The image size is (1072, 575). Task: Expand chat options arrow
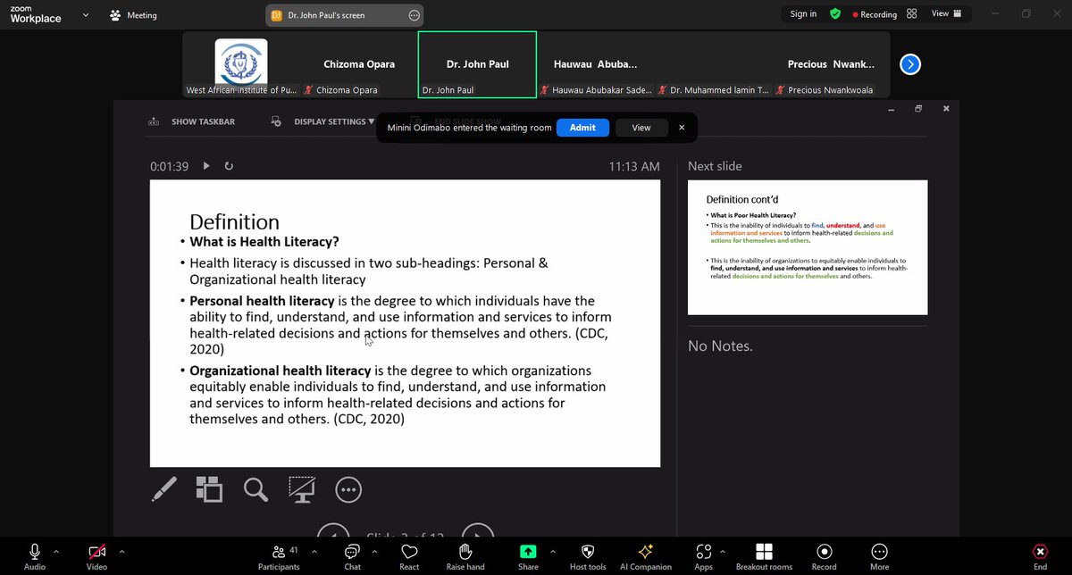374,552
